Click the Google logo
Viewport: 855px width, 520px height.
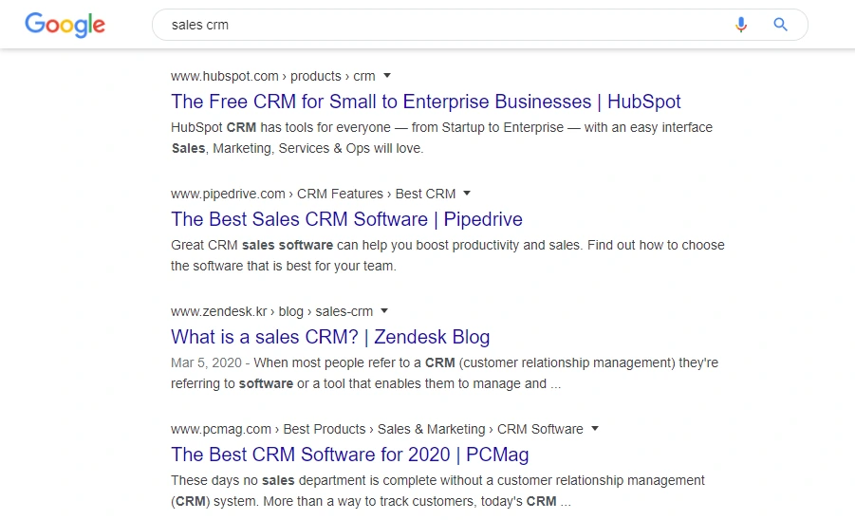pos(65,25)
